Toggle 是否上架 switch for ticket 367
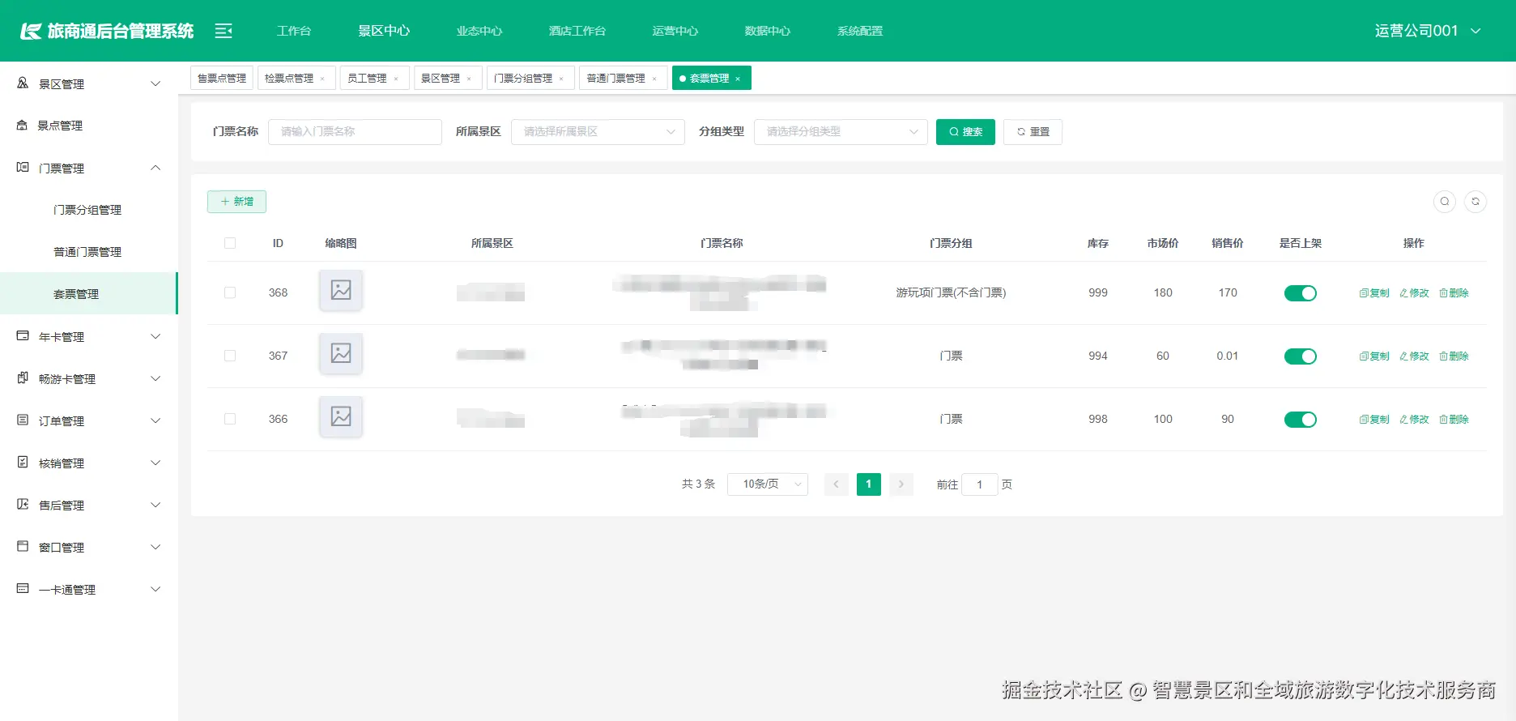This screenshot has width=1516, height=721. tap(1301, 356)
